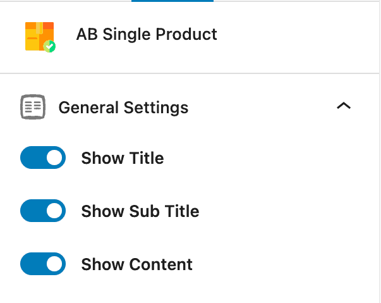
Task: Click the General Settings section header text
Action: pos(123,108)
